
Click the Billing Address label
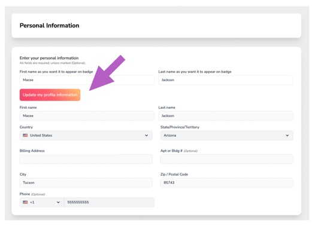[x=32, y=151]
